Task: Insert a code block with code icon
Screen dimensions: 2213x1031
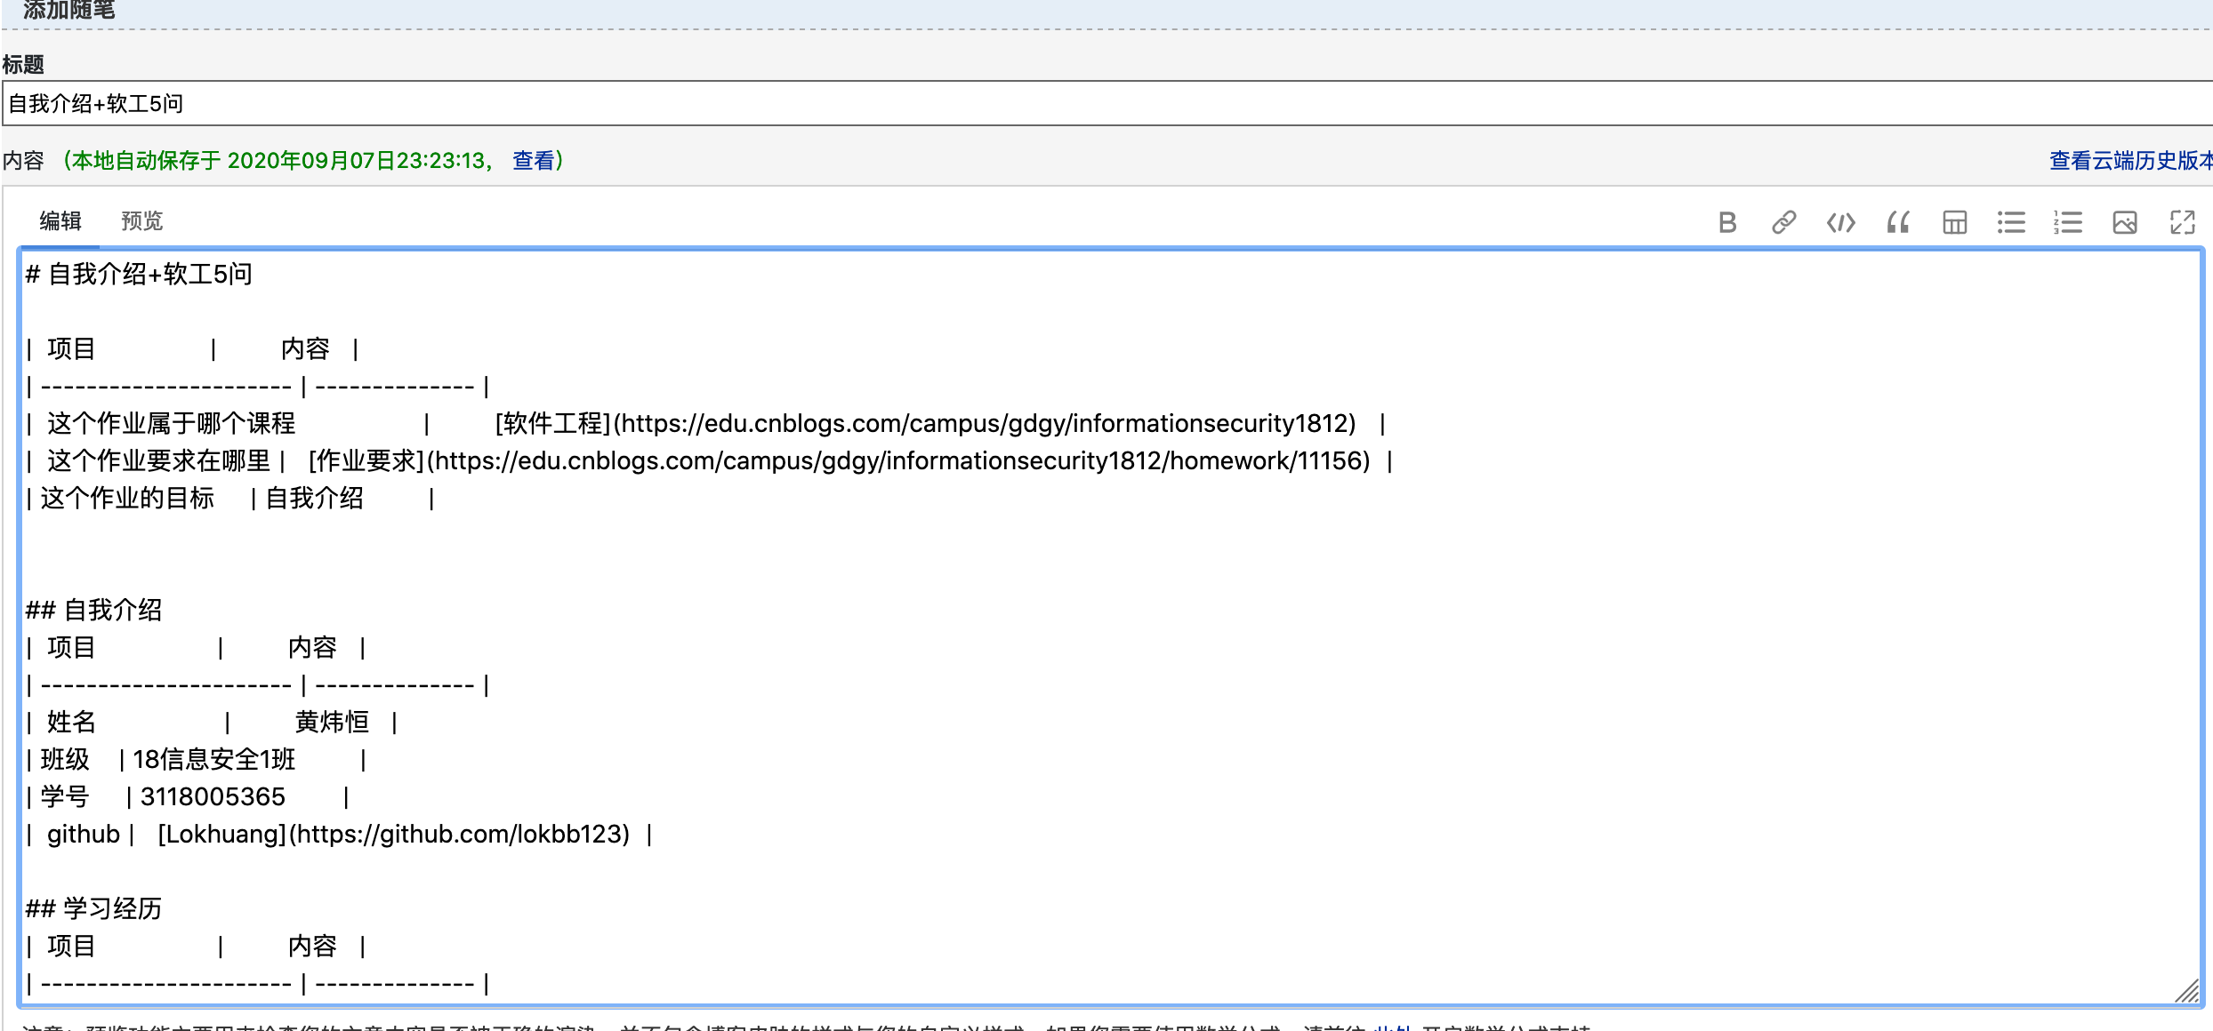Action: tap(1840, 222)
